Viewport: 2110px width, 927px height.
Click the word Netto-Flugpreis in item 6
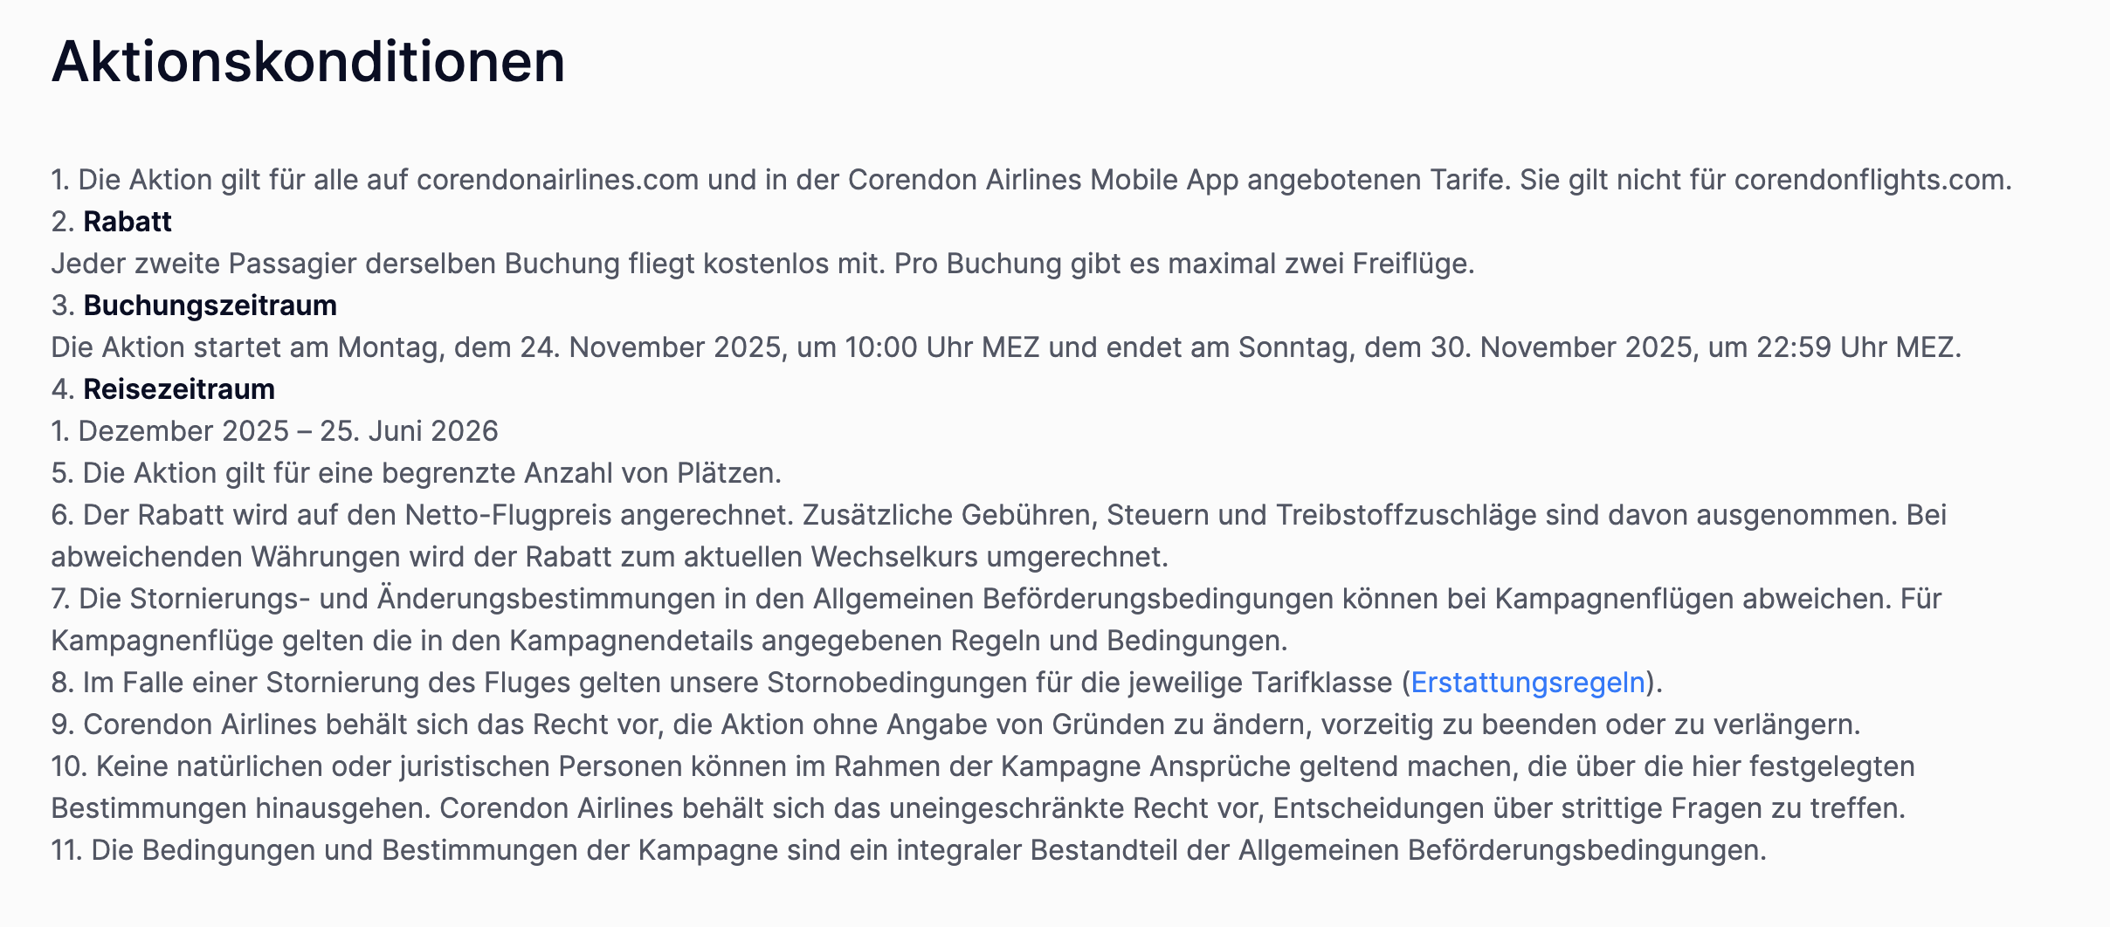click(x=507, y=515)
